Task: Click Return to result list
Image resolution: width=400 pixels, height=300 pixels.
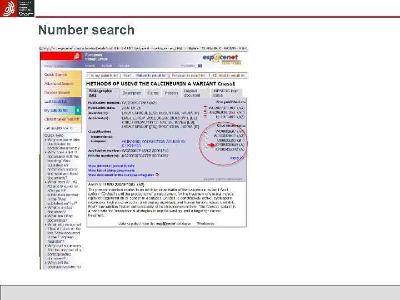Action: [151, 76]
